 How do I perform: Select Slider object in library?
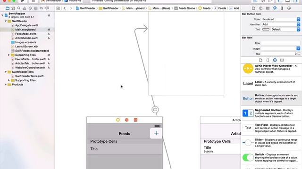pos(271,143)
